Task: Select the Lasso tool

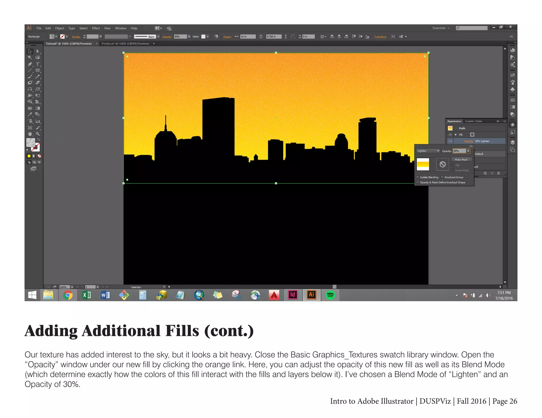Action: click(x=38, y=58)
